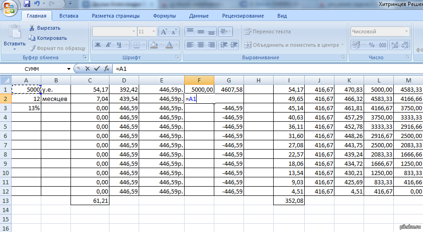Open the font size dropdown
This screenshot has height=232, width=423.
coord(154,32)
